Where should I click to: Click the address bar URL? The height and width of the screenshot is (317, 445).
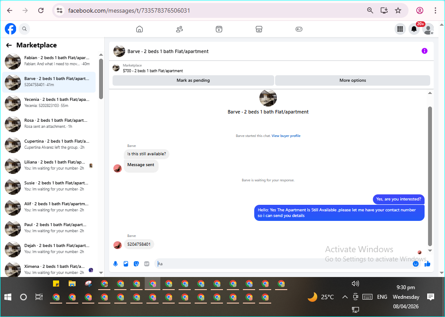click(129, 10)
